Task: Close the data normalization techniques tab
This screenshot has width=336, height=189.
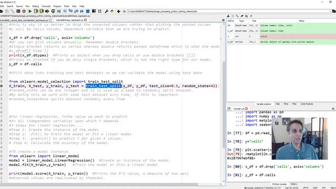Action: pyautogui.click(x=50, y=20)
